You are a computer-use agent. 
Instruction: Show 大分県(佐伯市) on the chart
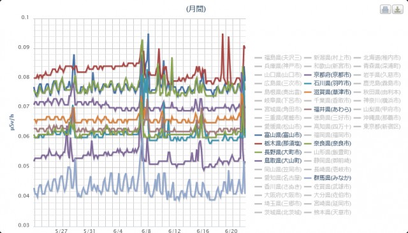pyautogui.click(x=328, y=195)
